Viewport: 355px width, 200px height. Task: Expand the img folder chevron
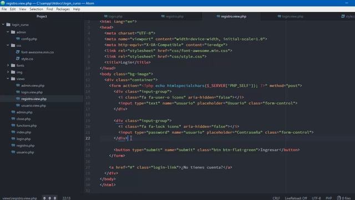[8, 72]
